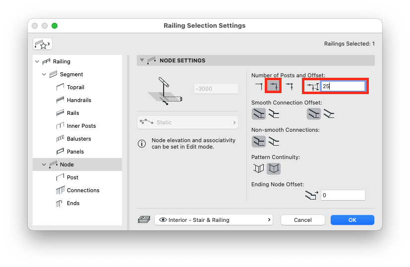Click the NODE SETTINGS header icon

(x=151, y=60)
